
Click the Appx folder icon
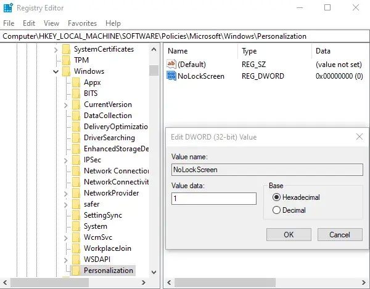point(76,82)
